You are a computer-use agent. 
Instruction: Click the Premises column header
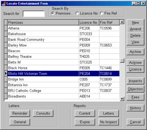coord(43,22)
